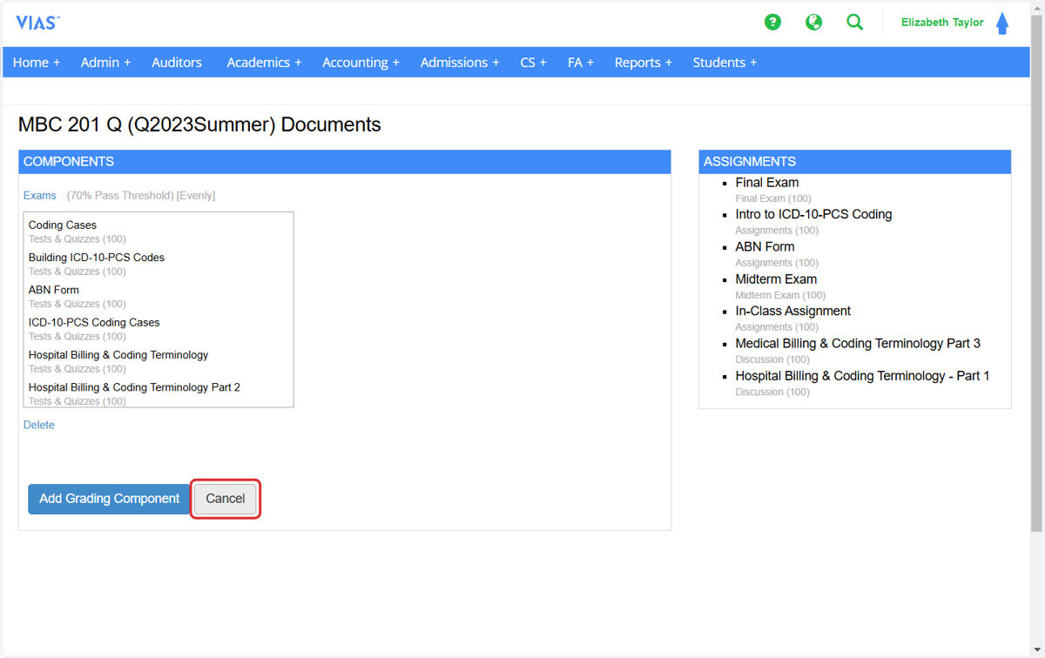The height and width of the screenshot is (658, 1045).
Task: Open search via the magnifier icon
Action: (855, 23)
